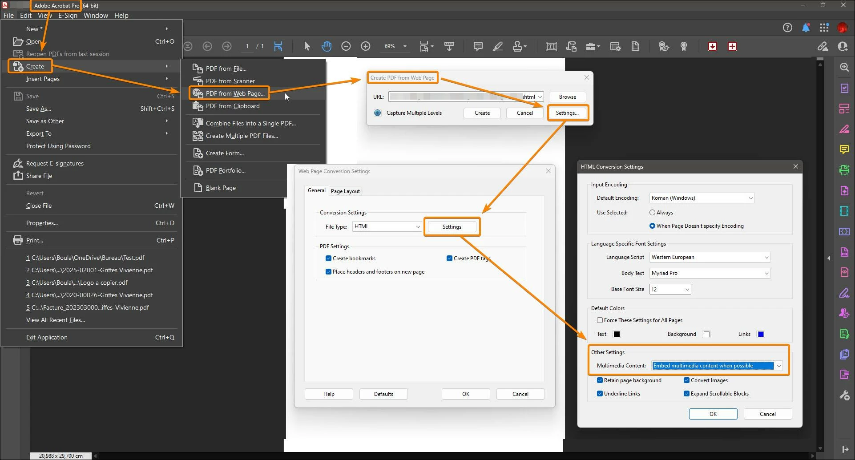Pick the Links color swatch

pos(761,335)
